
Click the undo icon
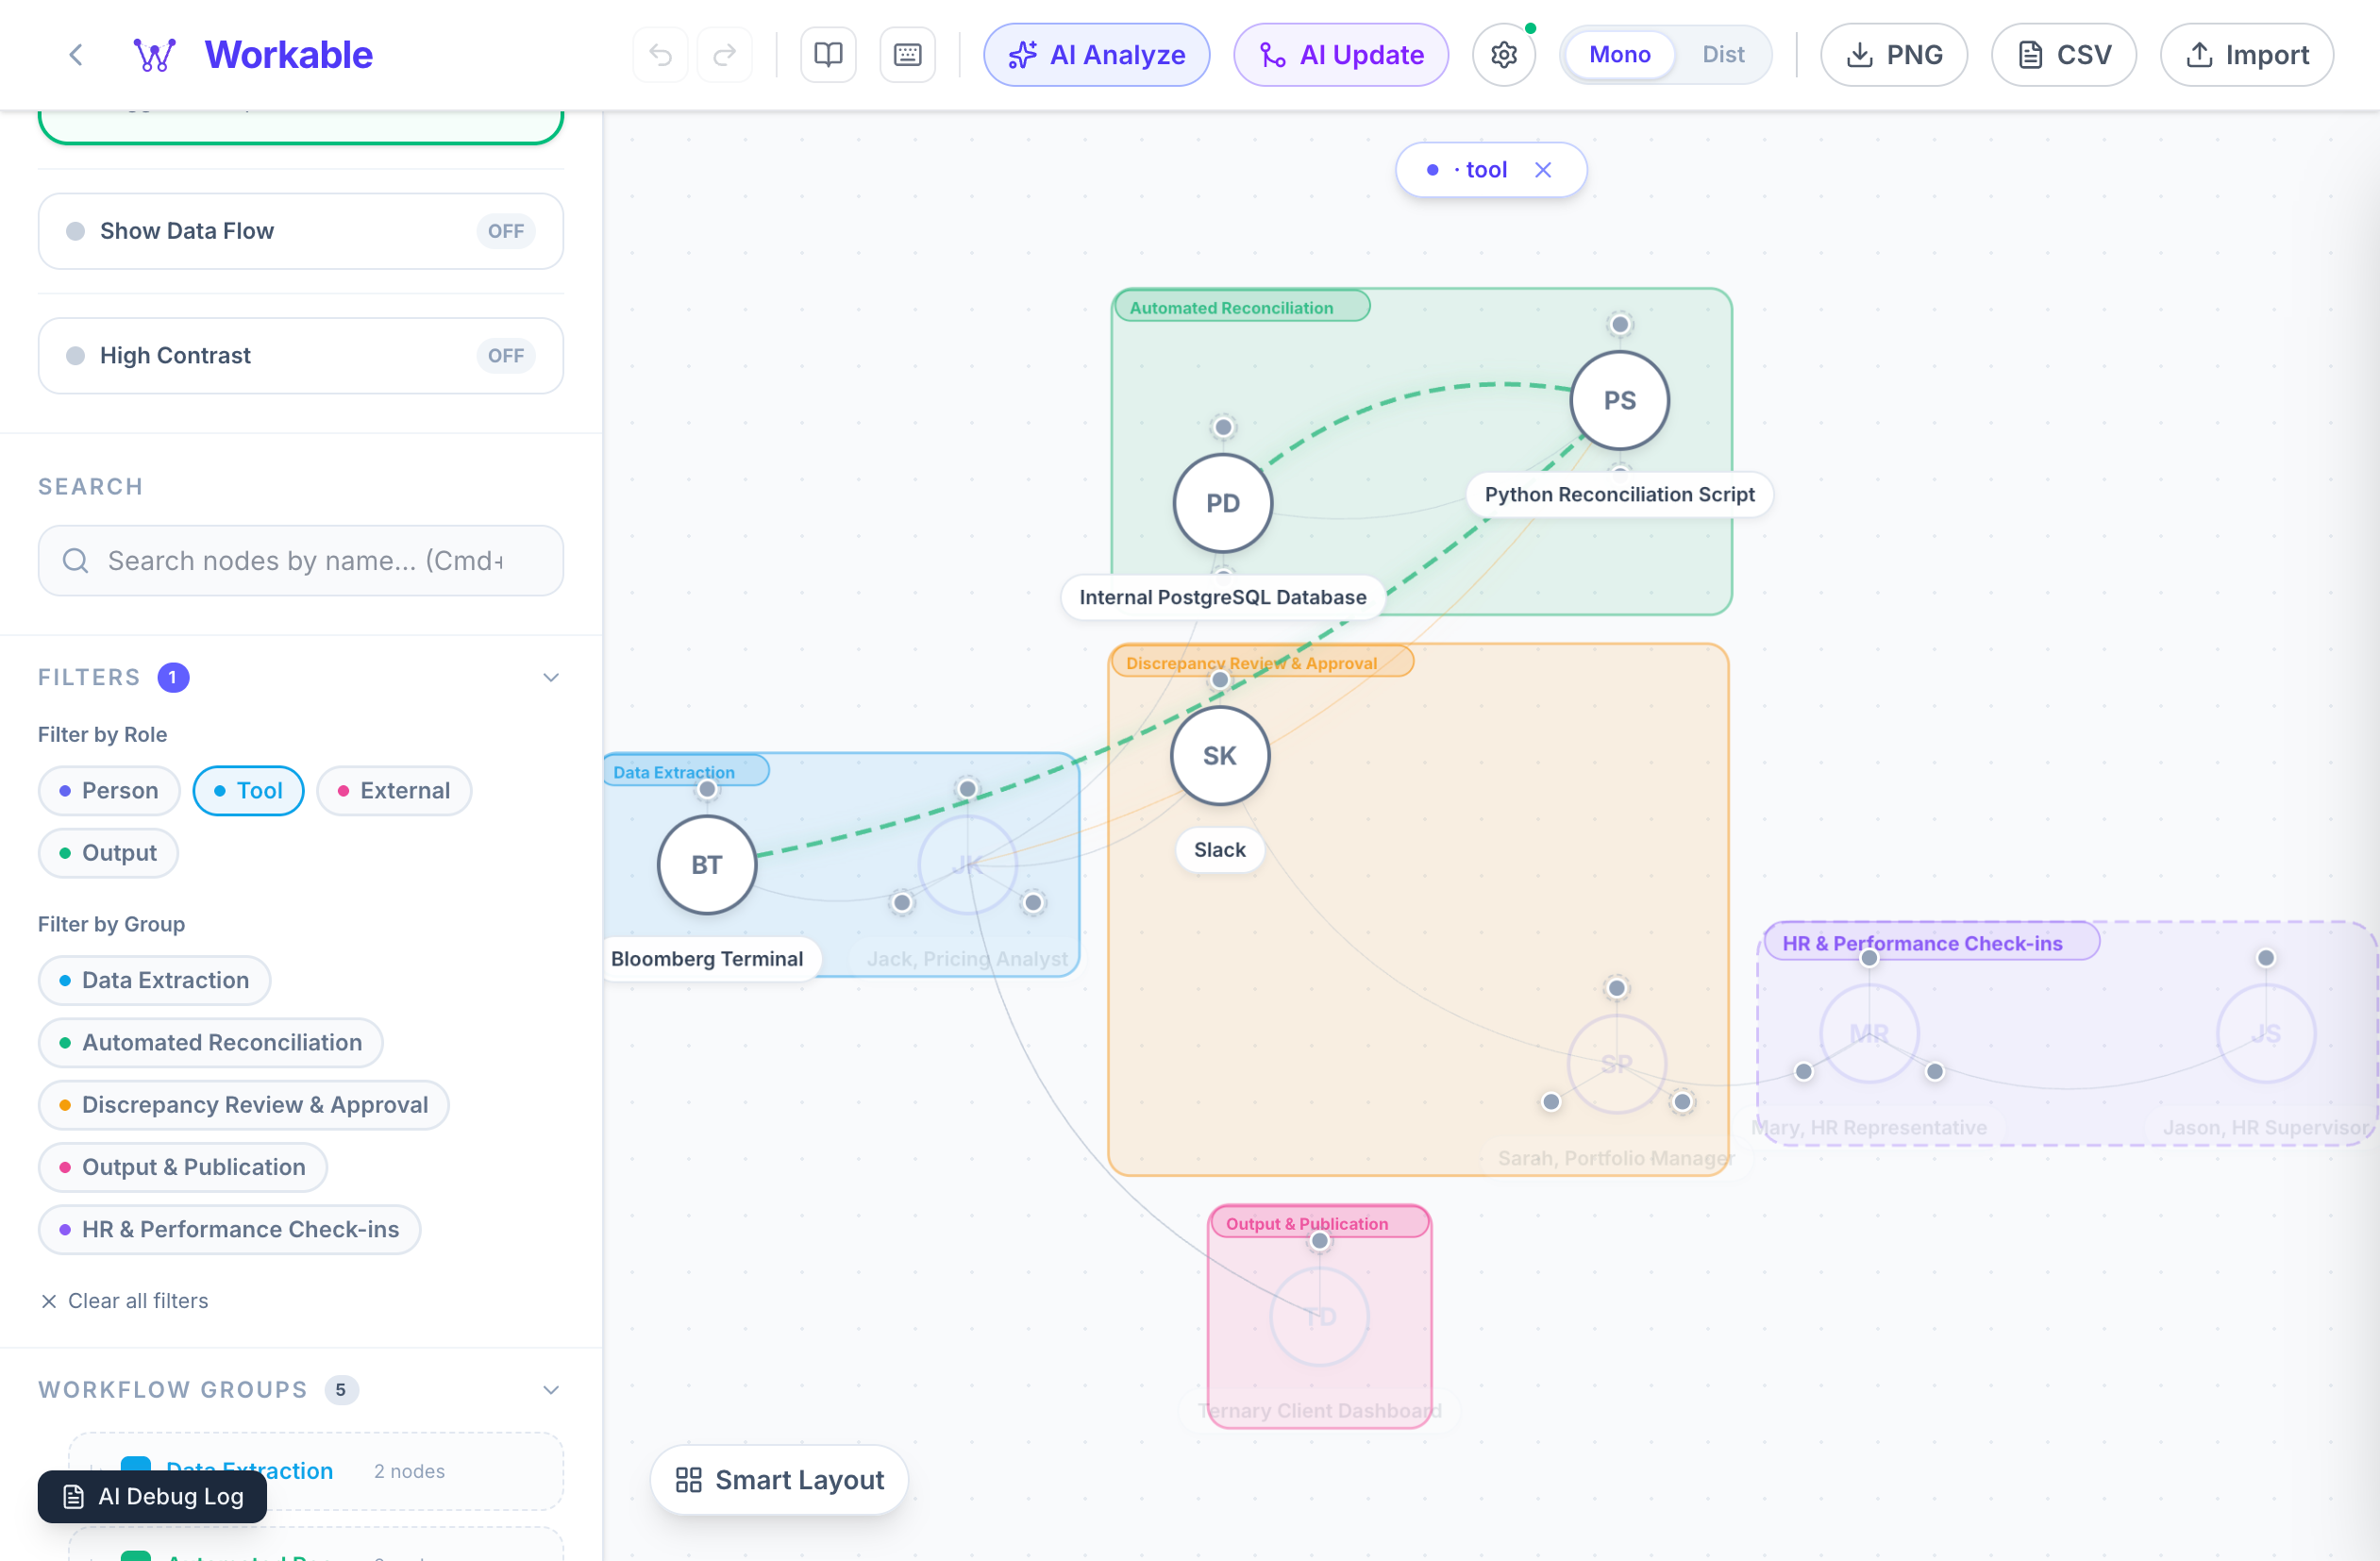pos(660,55)
